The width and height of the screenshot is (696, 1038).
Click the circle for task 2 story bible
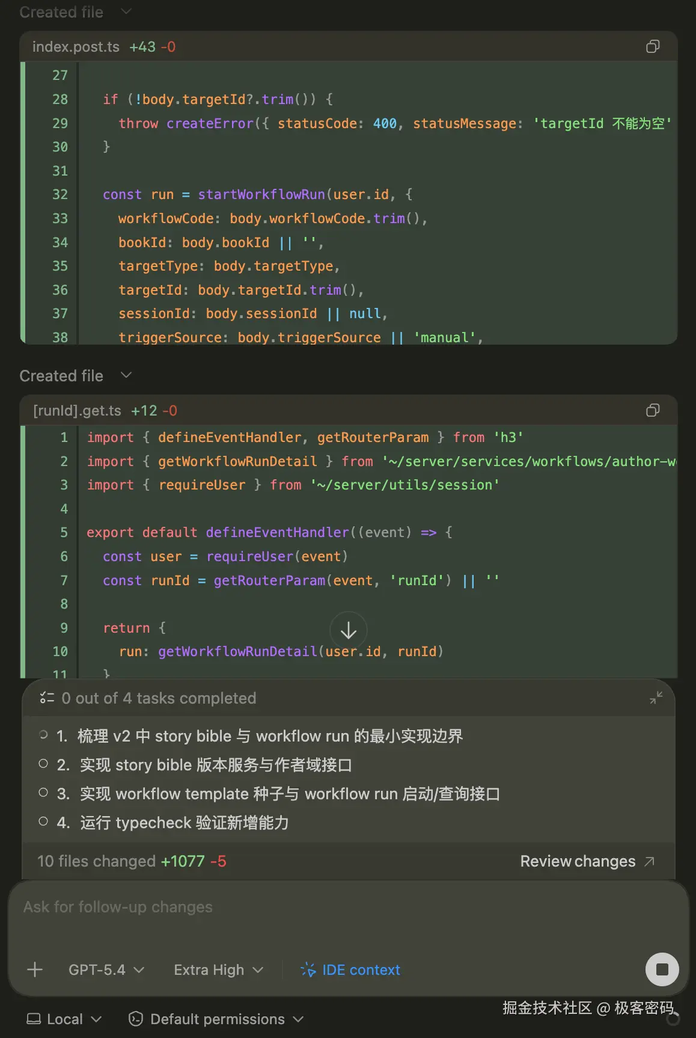point(43,764)
